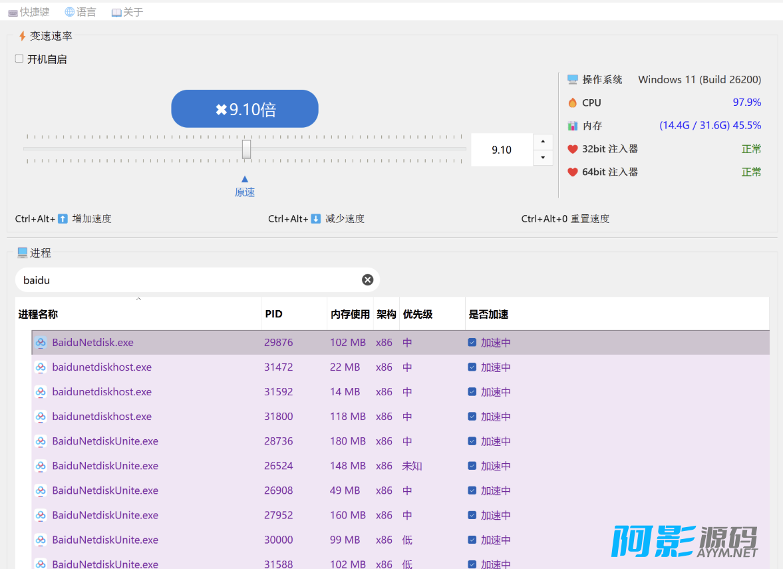783x569 pixels.
Task: Click the CPU flame icon
Action: (x=573, y=102)
